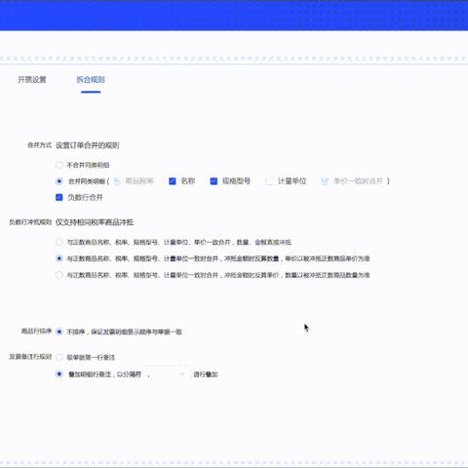Select the 不排序 product row sorting radio
The width and height of the screenshot is (468, 468).
coord(59,331)
